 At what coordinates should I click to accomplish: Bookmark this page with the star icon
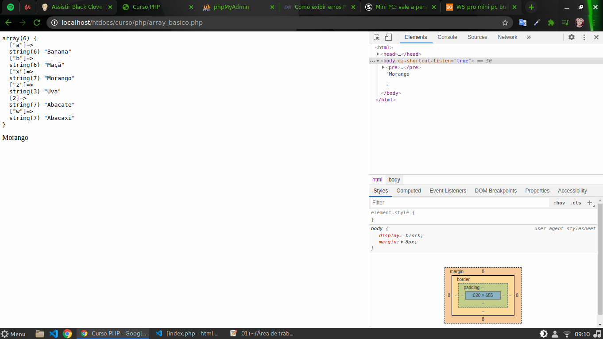coord(505,23)
